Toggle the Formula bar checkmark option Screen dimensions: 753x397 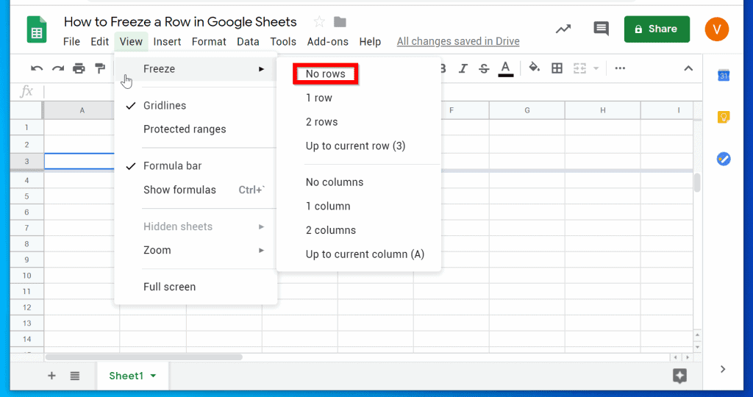(196, 166)
